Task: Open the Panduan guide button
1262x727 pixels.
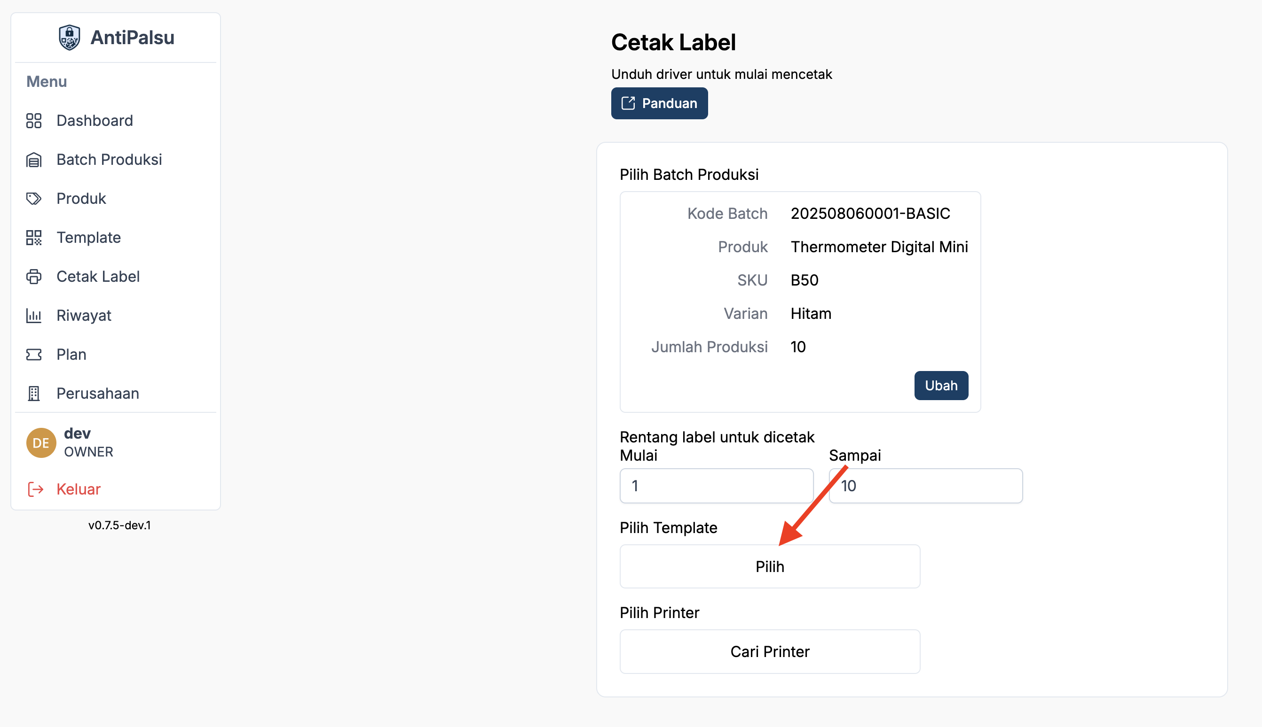Action: coord(659,103)
